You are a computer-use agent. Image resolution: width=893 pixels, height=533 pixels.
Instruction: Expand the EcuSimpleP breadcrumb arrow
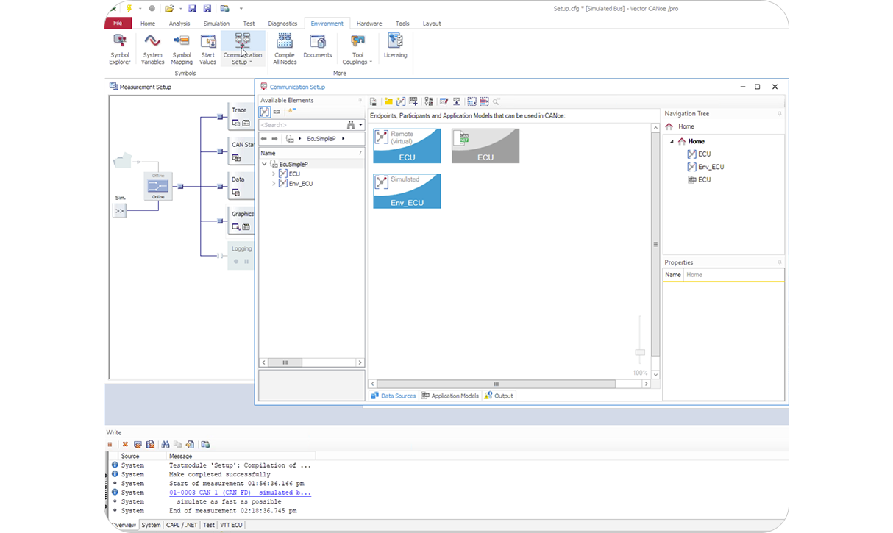coord(343,138)
